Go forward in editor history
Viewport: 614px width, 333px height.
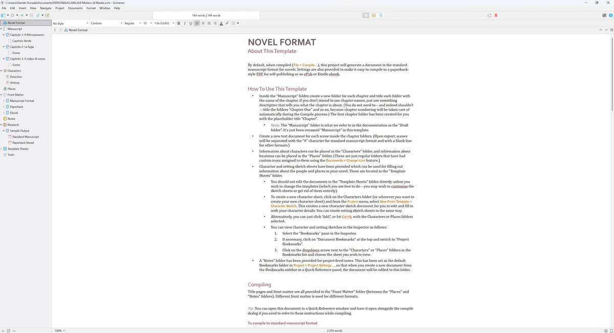pos(60,30)
